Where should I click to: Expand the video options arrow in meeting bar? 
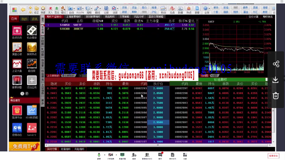tap(116, 155)
